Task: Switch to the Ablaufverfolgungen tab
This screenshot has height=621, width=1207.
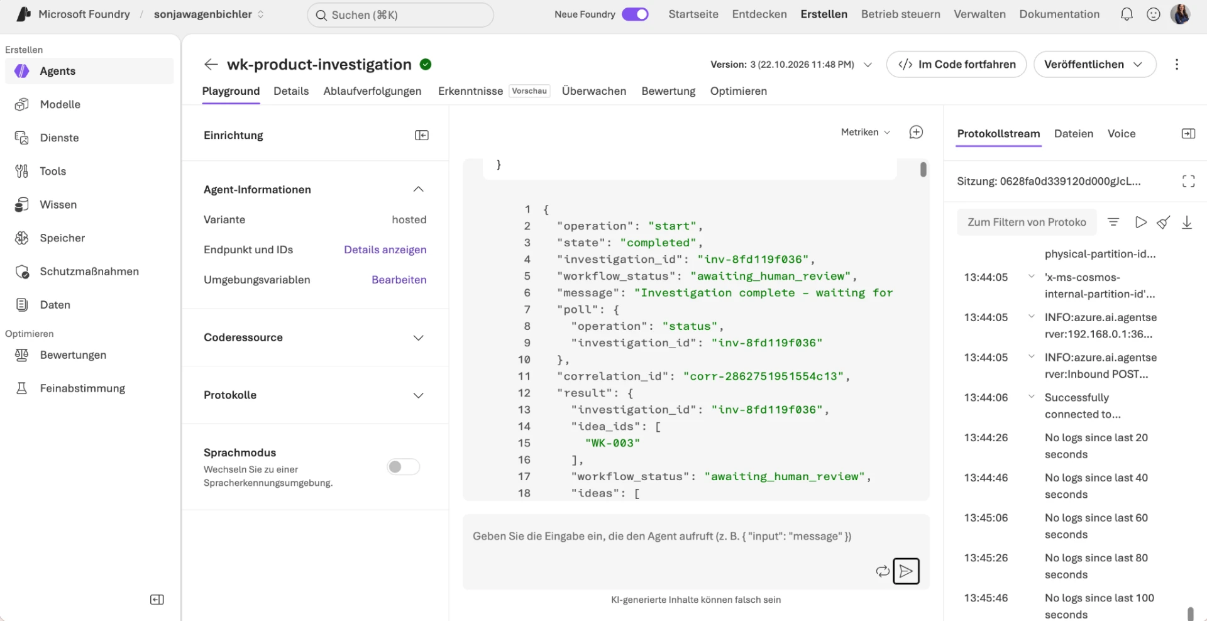Action: click(x=372, y=91)
